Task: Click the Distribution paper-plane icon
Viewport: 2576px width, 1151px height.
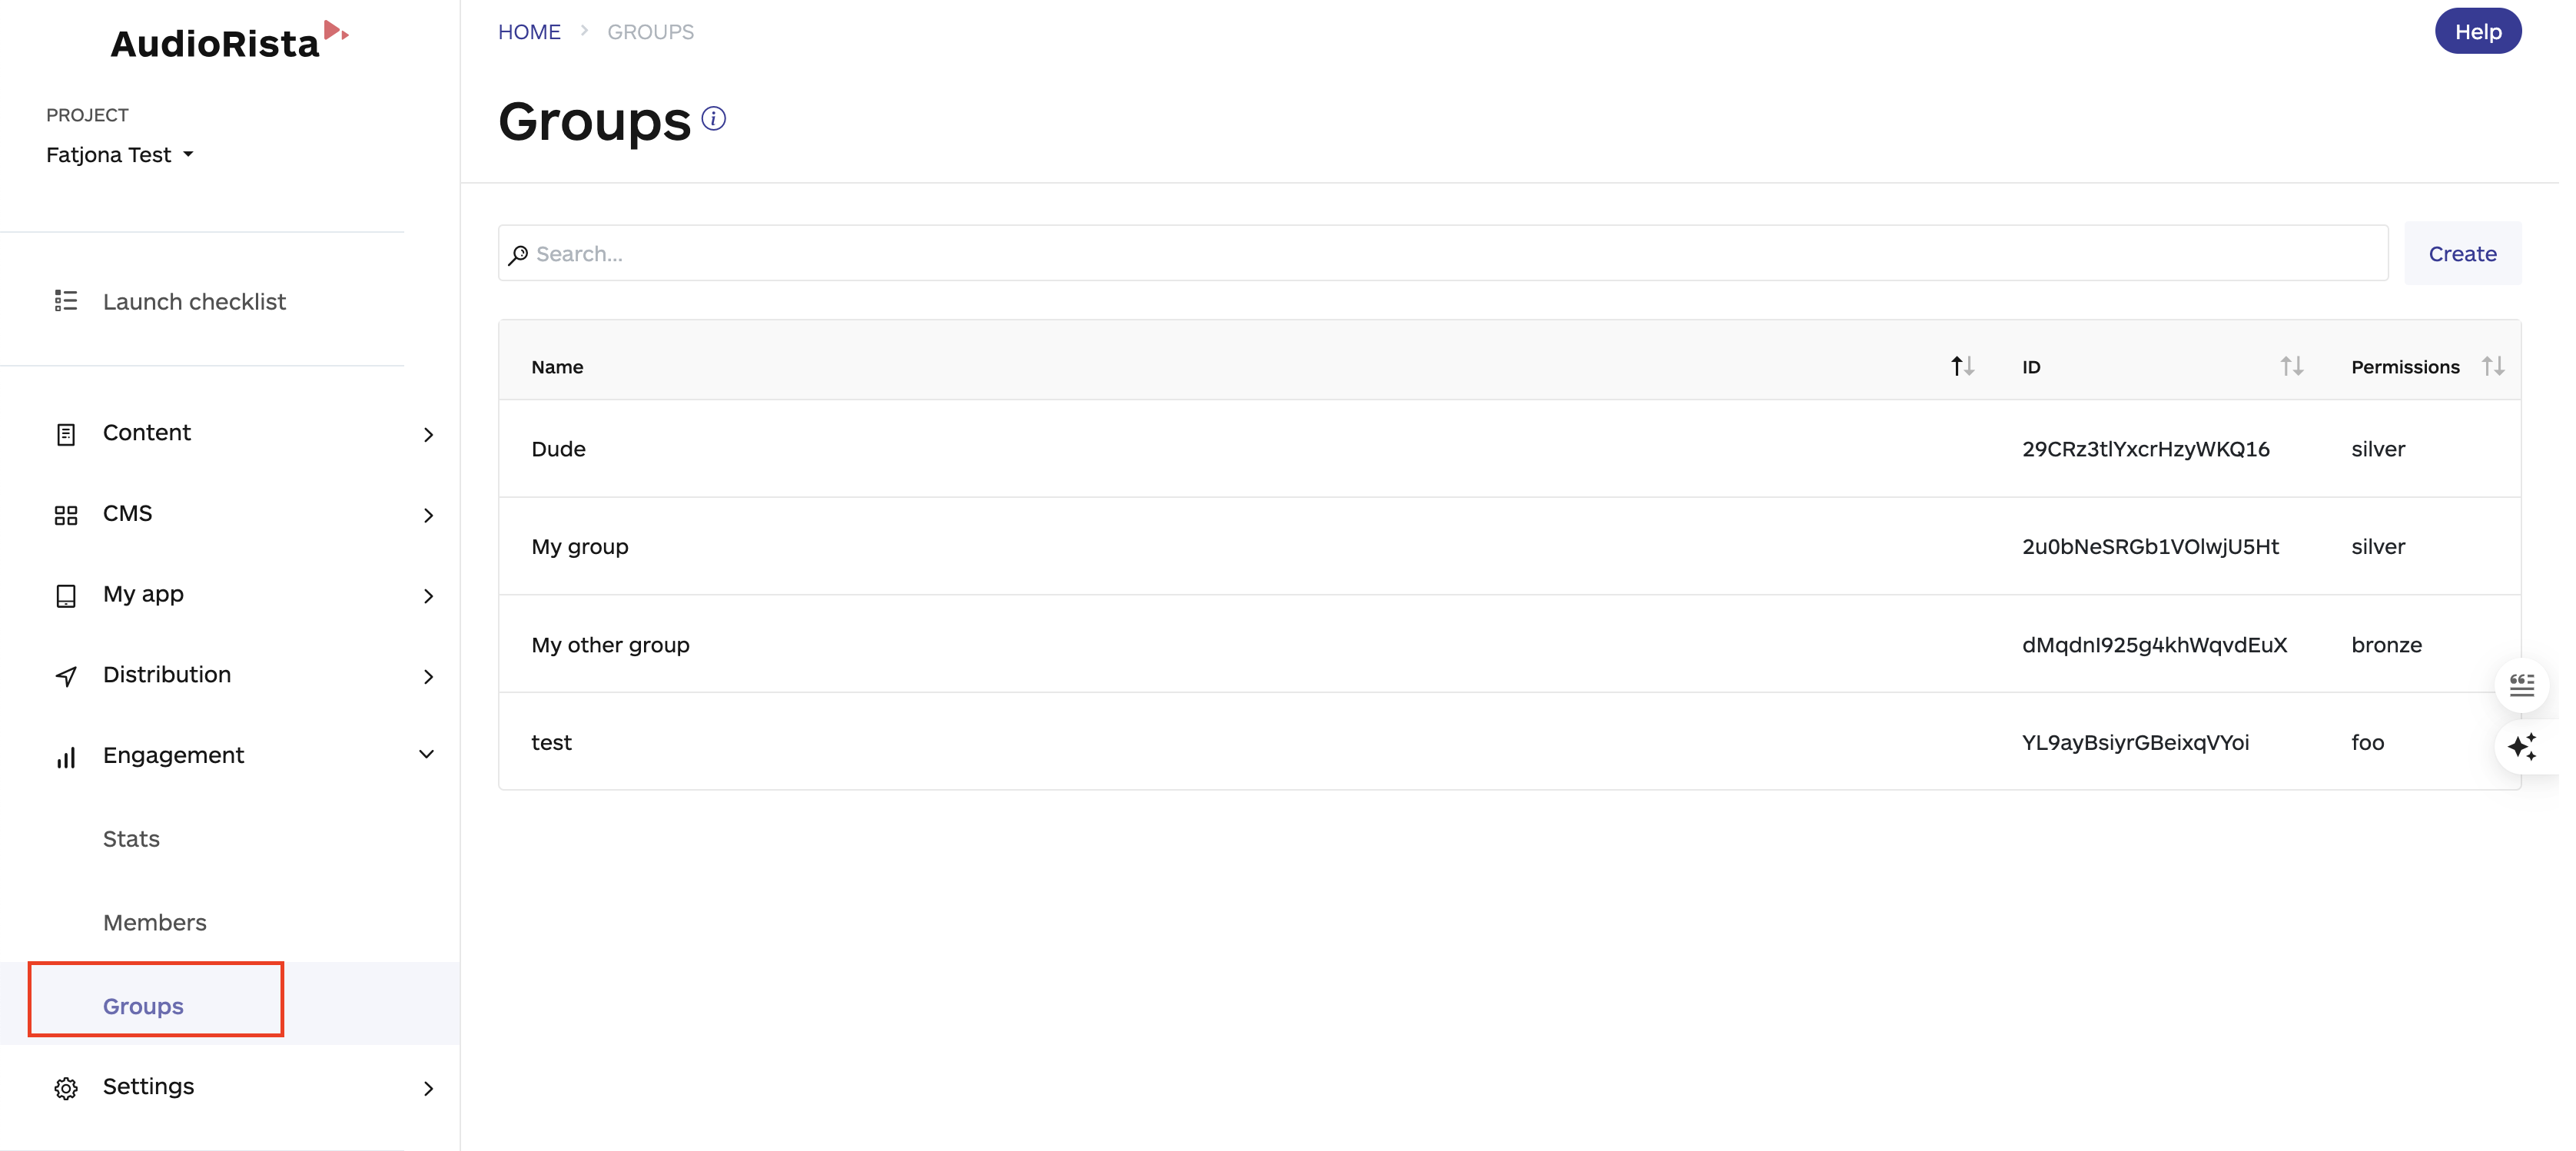Action: 65,675
